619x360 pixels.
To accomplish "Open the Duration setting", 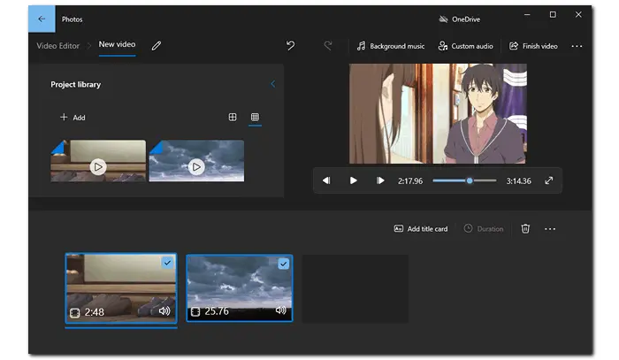I will [484, 229].
